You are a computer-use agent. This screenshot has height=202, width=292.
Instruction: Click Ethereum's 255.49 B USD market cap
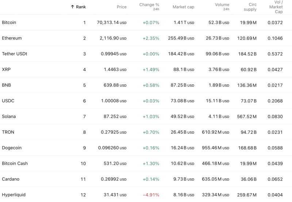181,38
